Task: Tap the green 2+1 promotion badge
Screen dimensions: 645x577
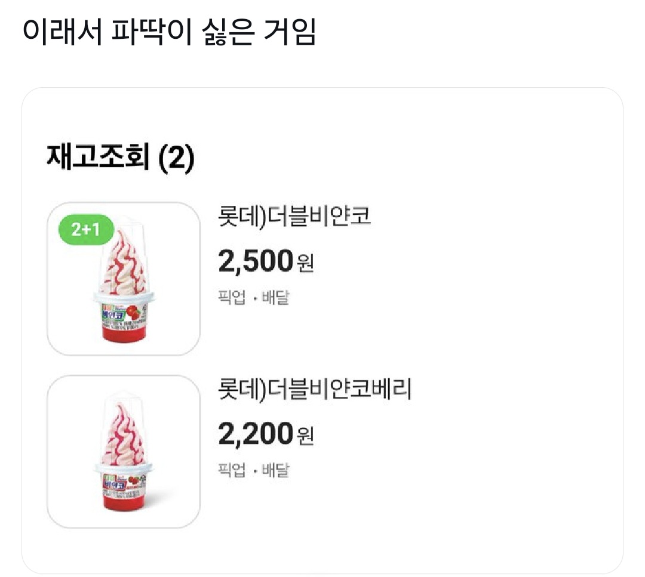Action: click(86, 230)
